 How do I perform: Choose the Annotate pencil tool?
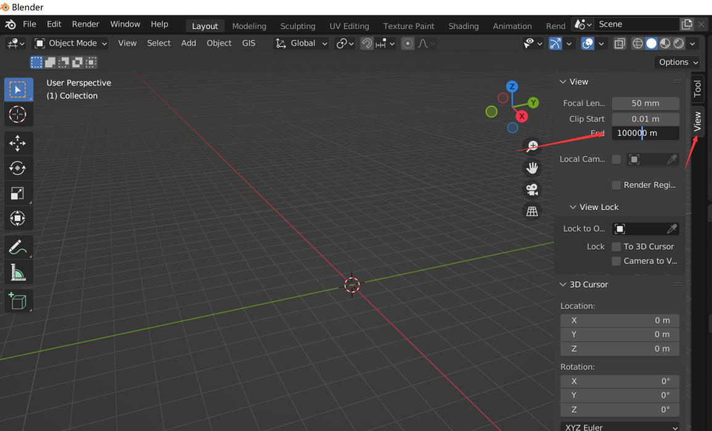click(x=18, y=248)
